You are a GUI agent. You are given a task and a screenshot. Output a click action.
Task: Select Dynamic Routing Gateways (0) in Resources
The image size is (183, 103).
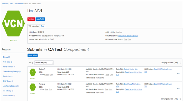coord(12,72)
